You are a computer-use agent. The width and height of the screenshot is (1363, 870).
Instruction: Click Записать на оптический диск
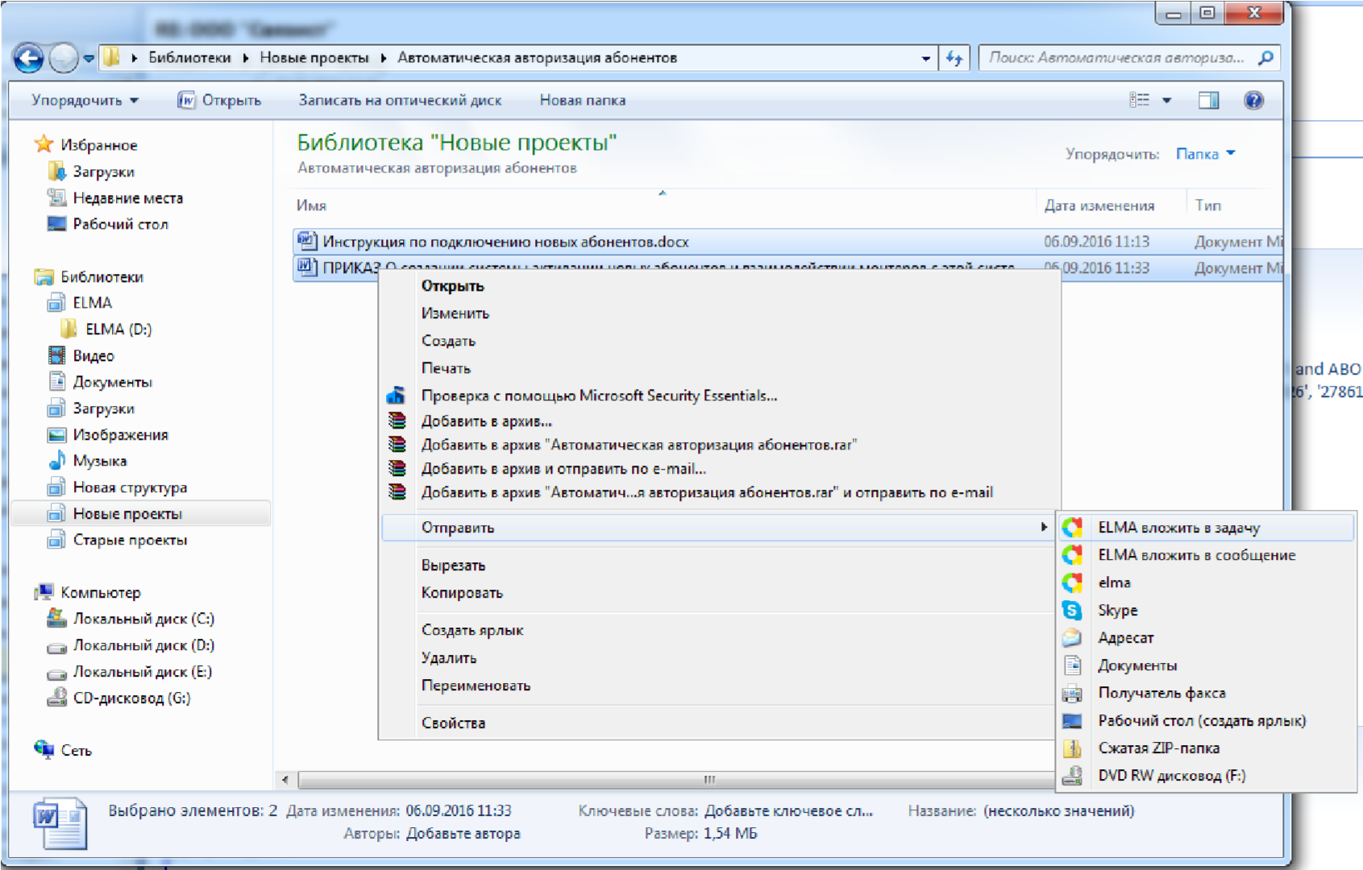coord(400,101)
